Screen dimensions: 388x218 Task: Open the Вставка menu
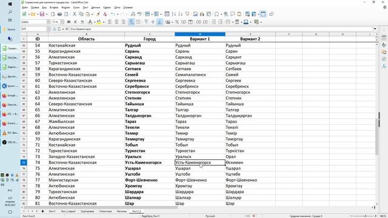click(x=54, y=7)
